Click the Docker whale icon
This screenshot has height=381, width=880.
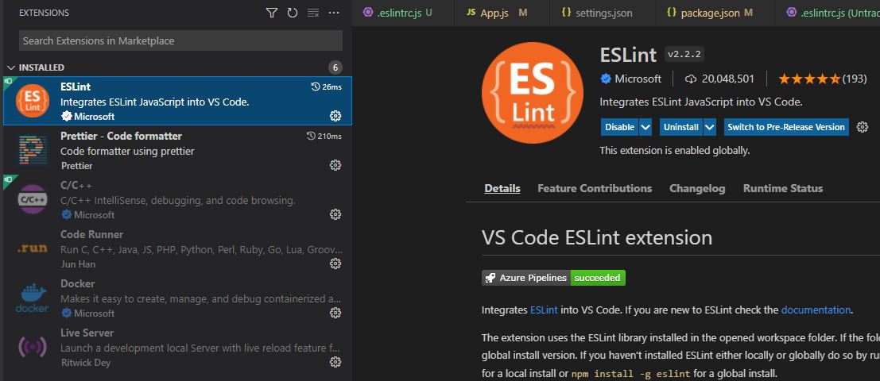[33, 298]
